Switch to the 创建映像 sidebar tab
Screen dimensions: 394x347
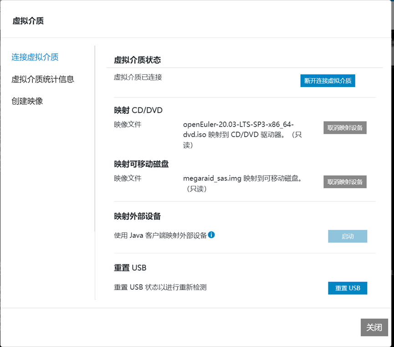27,101
